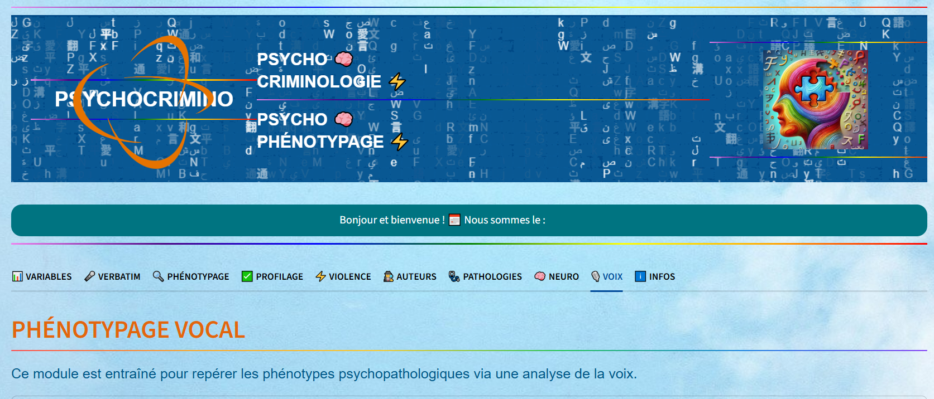
Task: Click the blue info icon beside INFOS
Action: pos(640,276)
